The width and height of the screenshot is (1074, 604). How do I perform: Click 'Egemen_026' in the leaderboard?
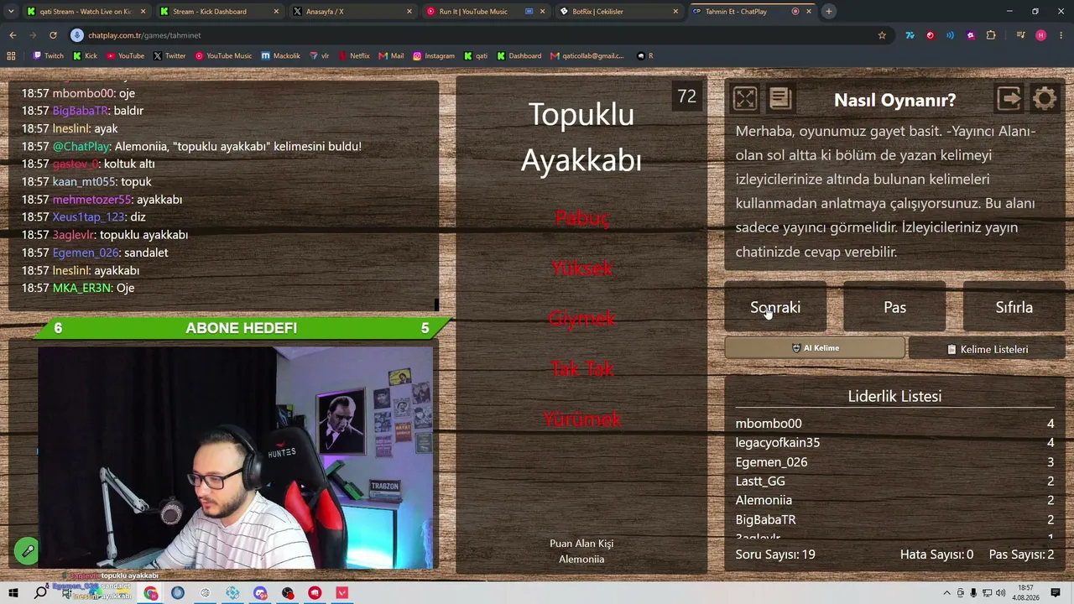[x=772, y=462]
